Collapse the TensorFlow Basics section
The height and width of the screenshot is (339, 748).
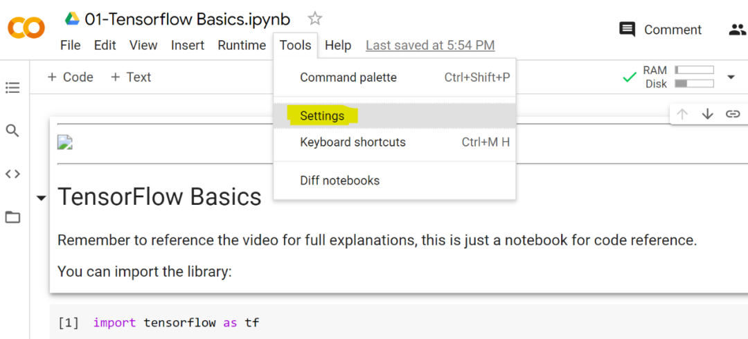pyautogui.click(x=42, y=198)
